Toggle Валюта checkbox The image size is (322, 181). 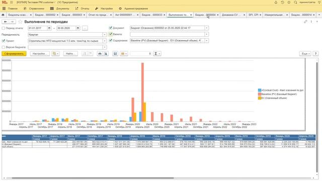point(111,34)
